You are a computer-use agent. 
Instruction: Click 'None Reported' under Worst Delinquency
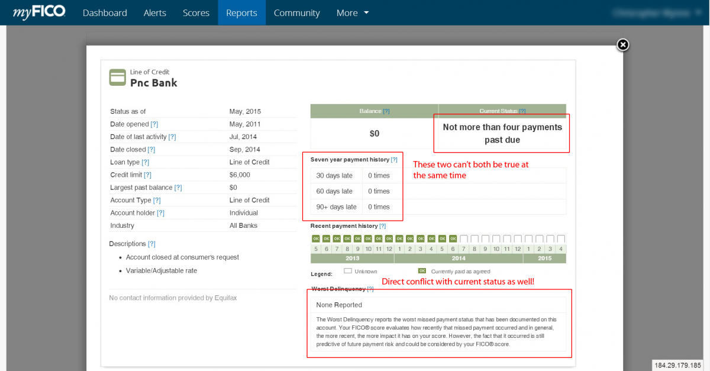pos(339,305)
